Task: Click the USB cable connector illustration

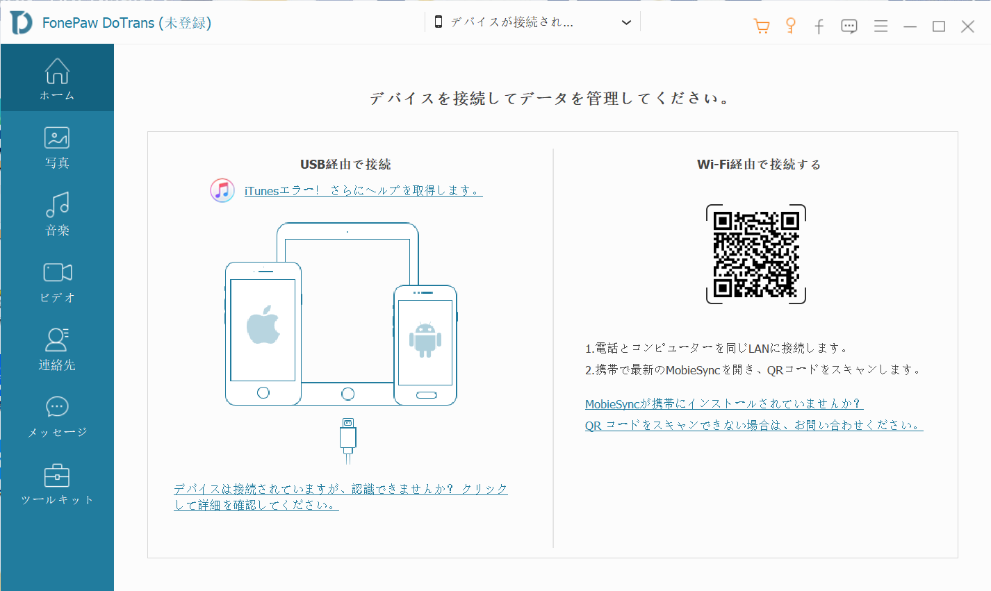Action: pyautogui.click(x=348, y=440)
